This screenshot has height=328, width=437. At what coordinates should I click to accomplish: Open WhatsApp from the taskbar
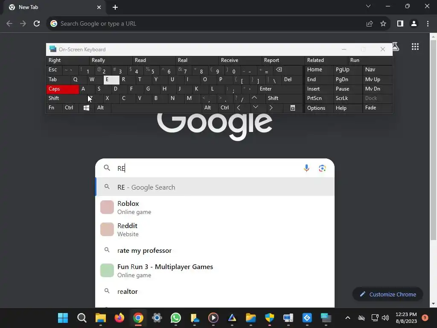coord(175,318)
